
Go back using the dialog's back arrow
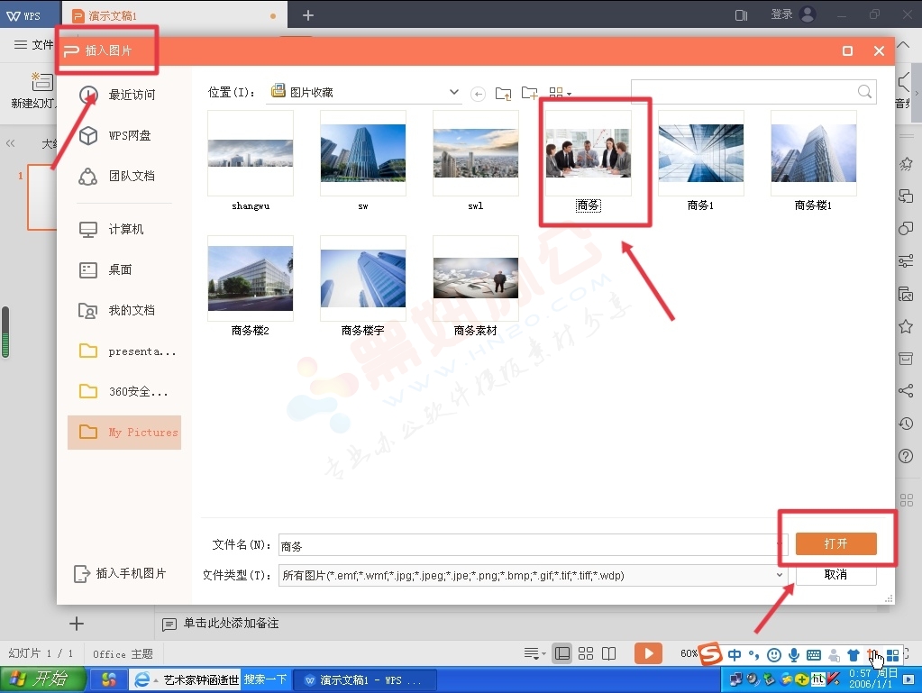(479, 93)
